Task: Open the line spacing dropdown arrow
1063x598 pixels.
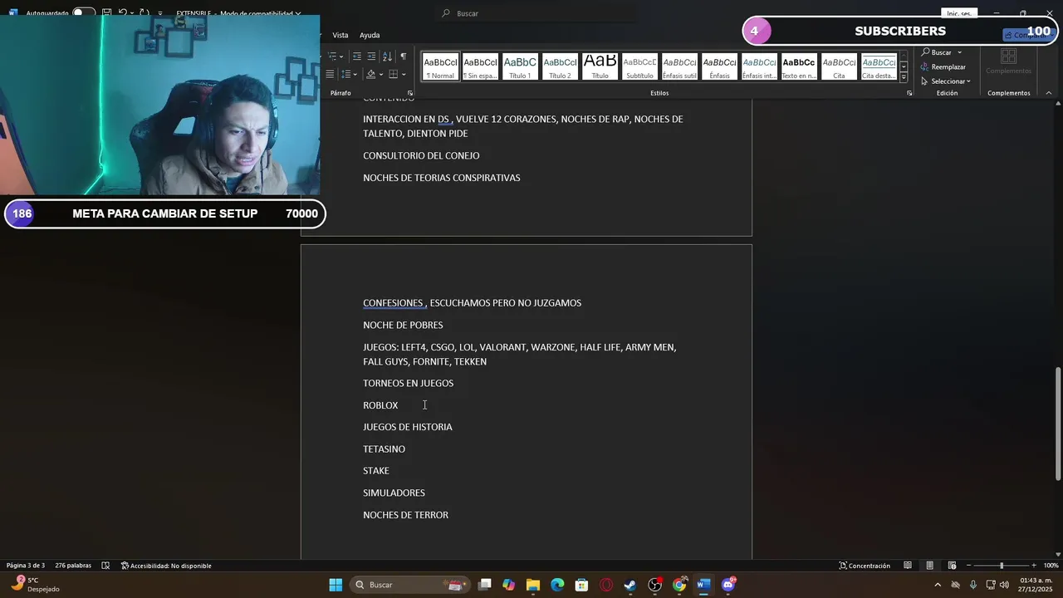Action: pyautogui.click(x=355, y=75)
